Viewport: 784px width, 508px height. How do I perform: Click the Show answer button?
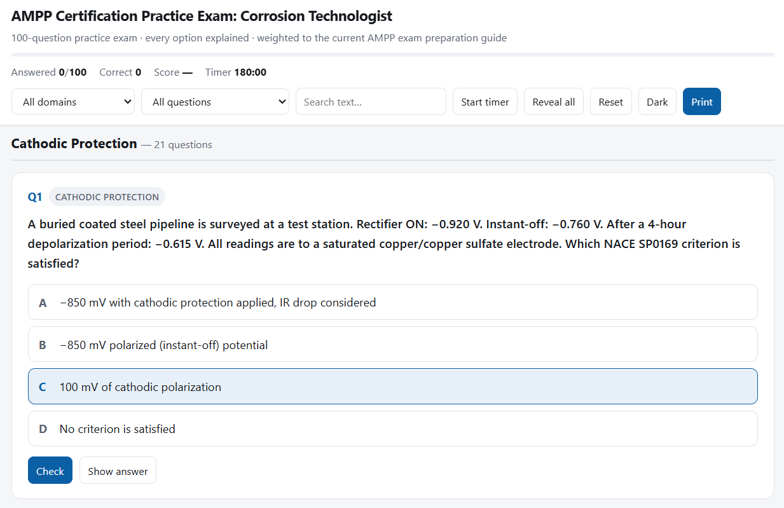[x=118, y=470]
